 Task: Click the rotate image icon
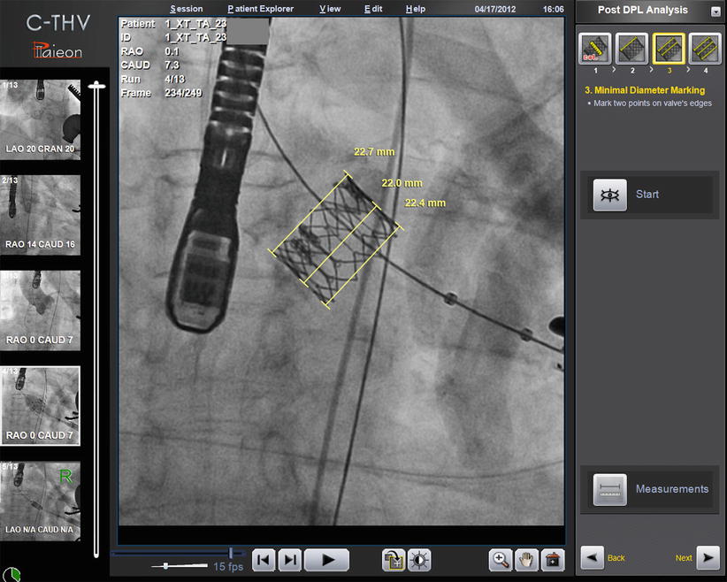tap(394, 559)
